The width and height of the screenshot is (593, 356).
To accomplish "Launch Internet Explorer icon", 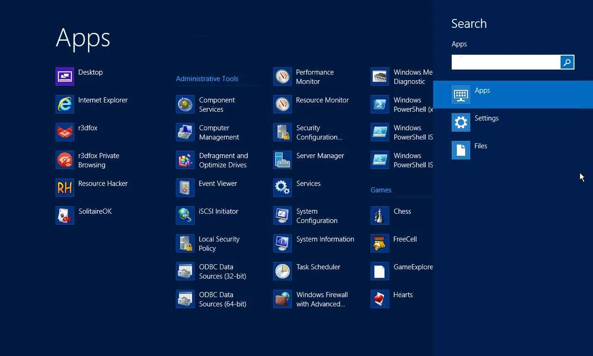I will 65,104.
